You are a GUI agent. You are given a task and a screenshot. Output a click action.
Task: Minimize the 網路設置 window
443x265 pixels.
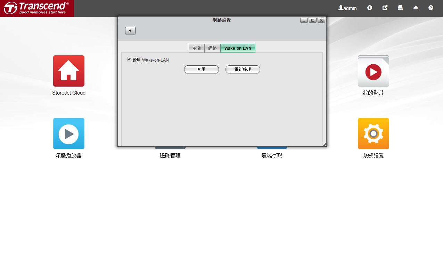304,20
